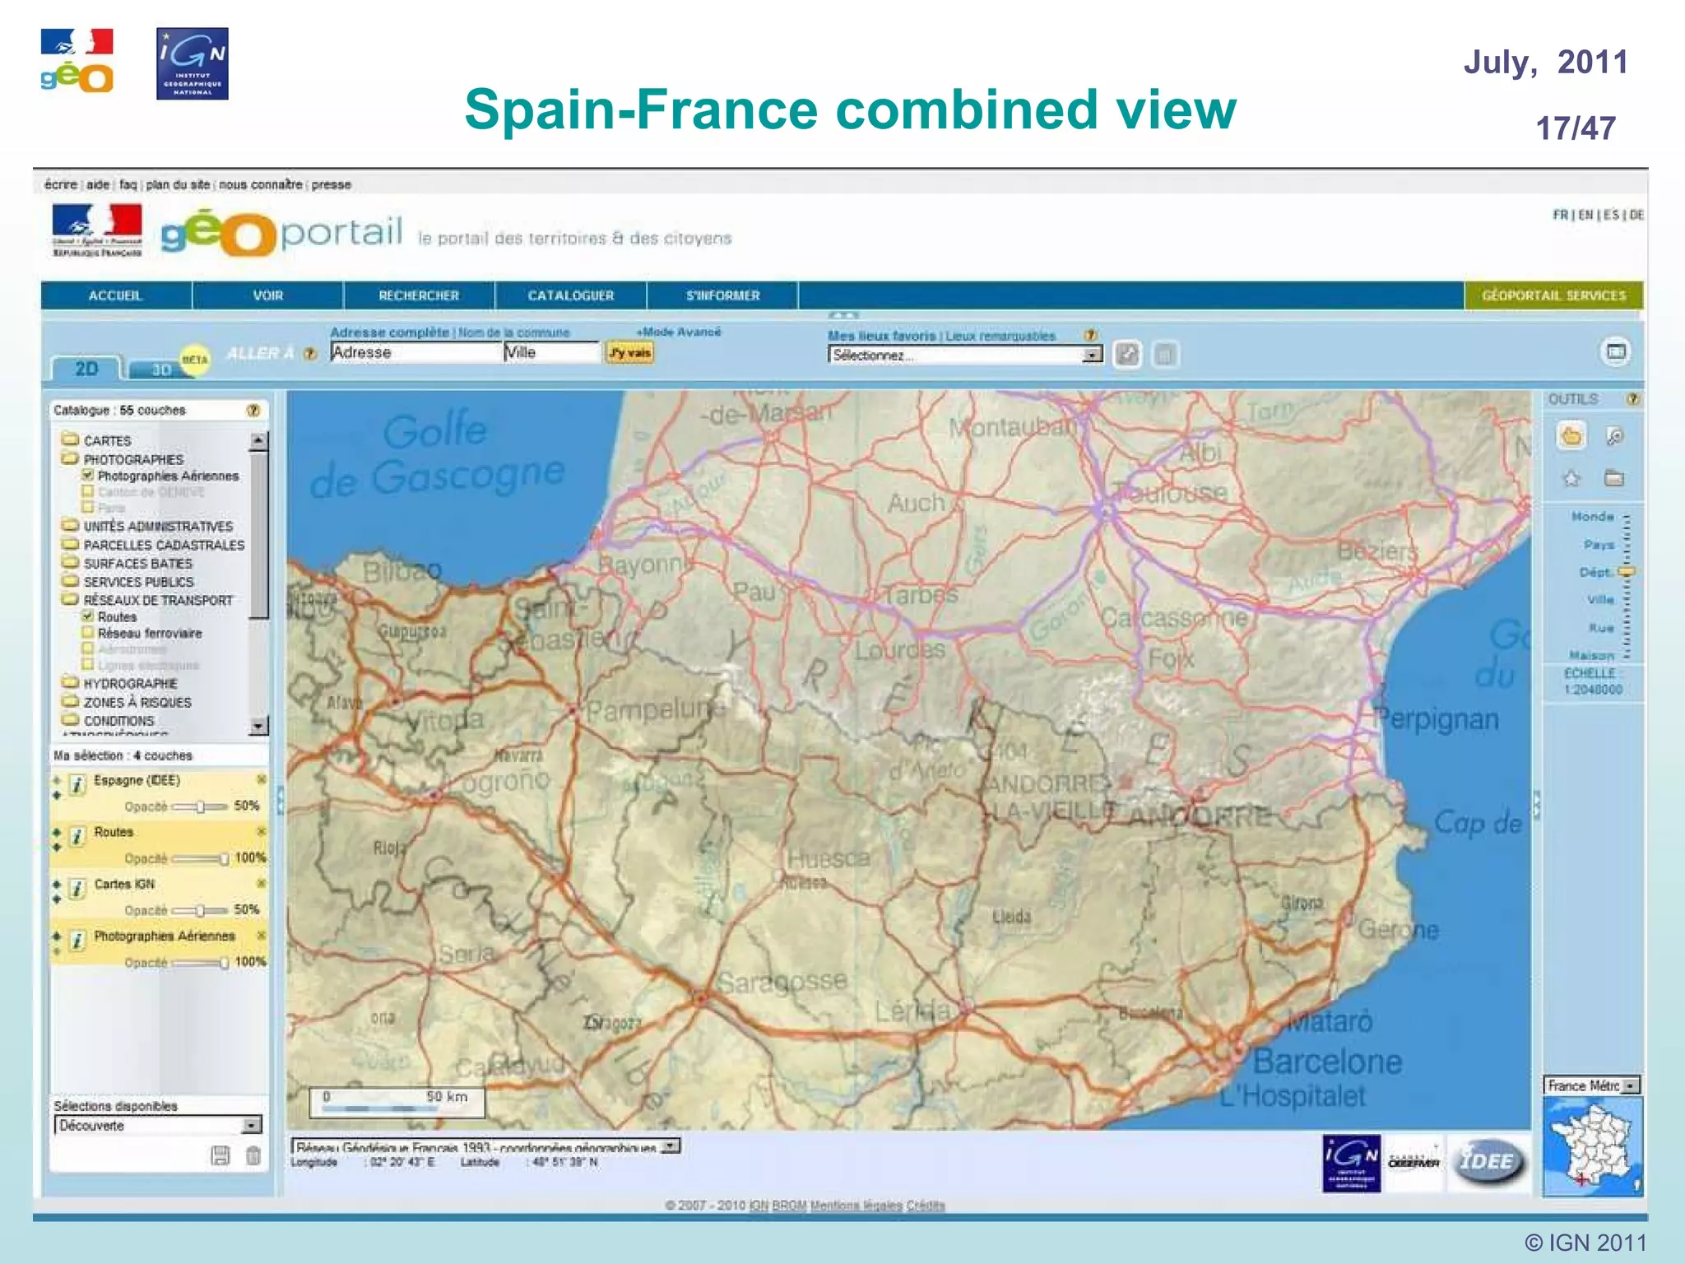1685x1264 pixels.
Task: Open the S'INFORMER menu
Action: (x=722, y=295)
